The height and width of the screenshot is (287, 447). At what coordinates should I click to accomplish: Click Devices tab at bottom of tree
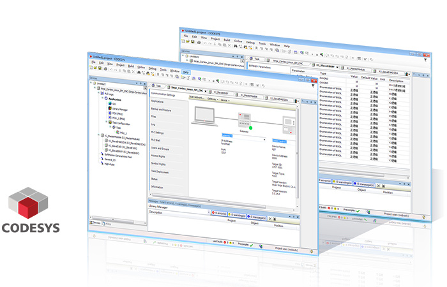coord(95,223)
